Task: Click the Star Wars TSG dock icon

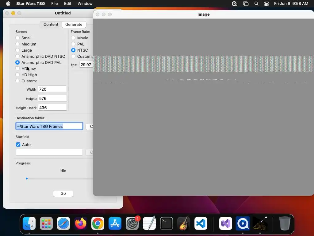Action: [x=260, y=223]
